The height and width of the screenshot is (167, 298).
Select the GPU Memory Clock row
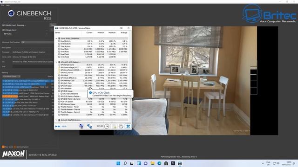pos(93,80)
